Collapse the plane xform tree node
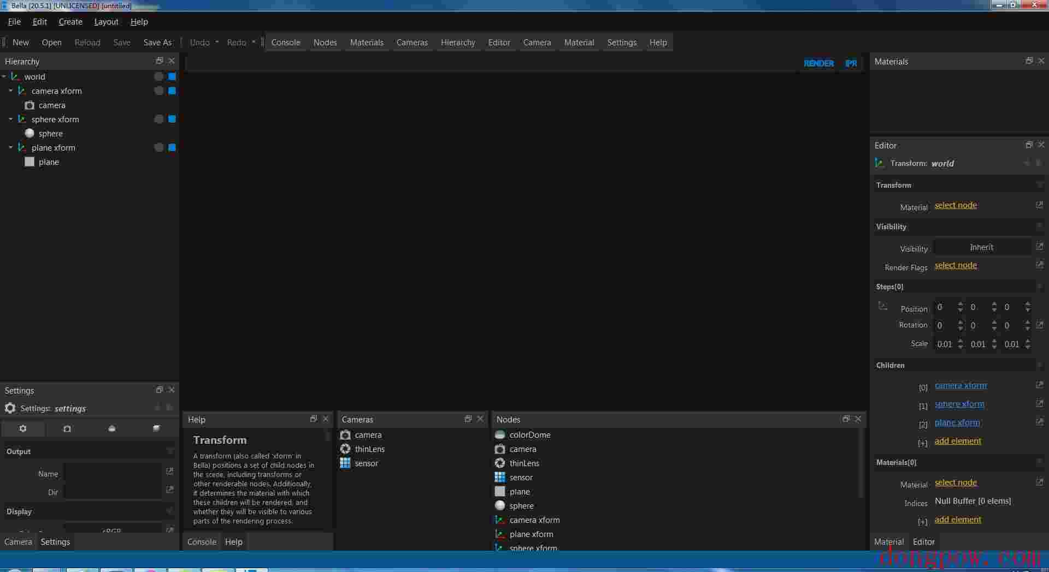Image resolution: width=1049 pixels, height=572 pixels. point(10,147)
